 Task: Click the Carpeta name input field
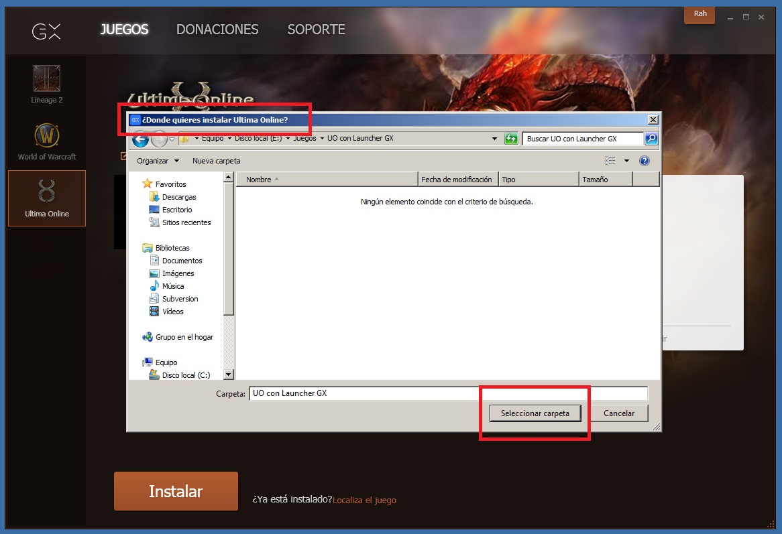coord(449,393)
